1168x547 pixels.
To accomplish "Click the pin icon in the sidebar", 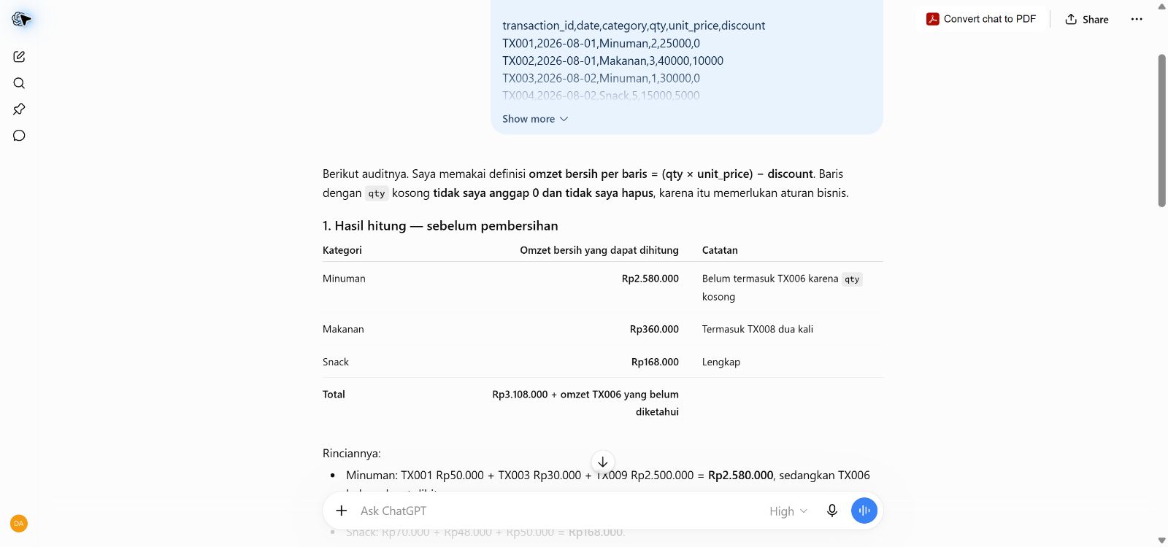I will (x=19, y=109).
